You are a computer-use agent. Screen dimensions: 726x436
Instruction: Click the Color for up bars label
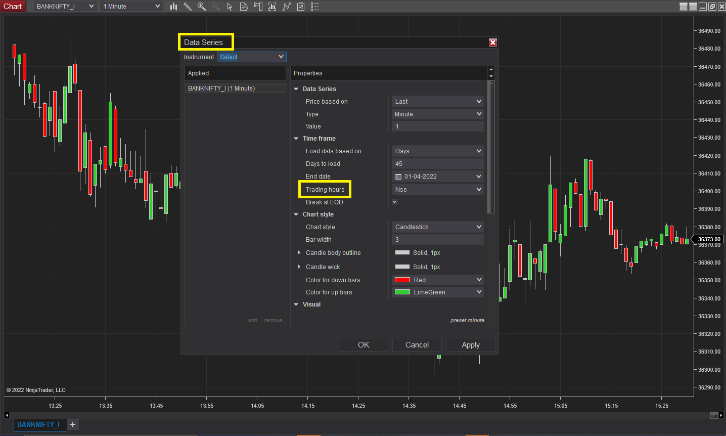point(329,292)
